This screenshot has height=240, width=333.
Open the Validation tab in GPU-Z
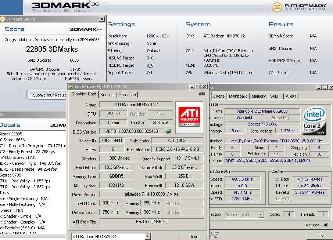tap(127, 95)
